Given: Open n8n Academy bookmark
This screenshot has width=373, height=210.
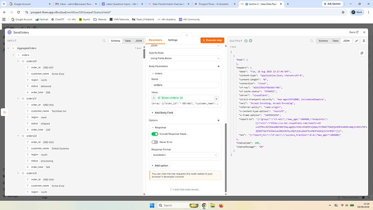Looking at the screenshot, I should (x=166, y=19).
